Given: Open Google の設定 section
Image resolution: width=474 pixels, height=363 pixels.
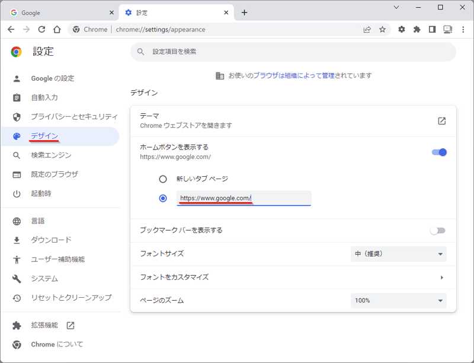Looking at the screenshot, I should point(52,79).
